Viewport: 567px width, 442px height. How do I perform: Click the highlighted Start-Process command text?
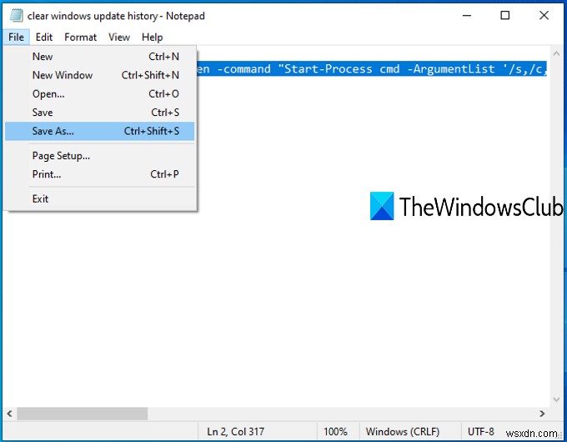(x=372, y=68)
